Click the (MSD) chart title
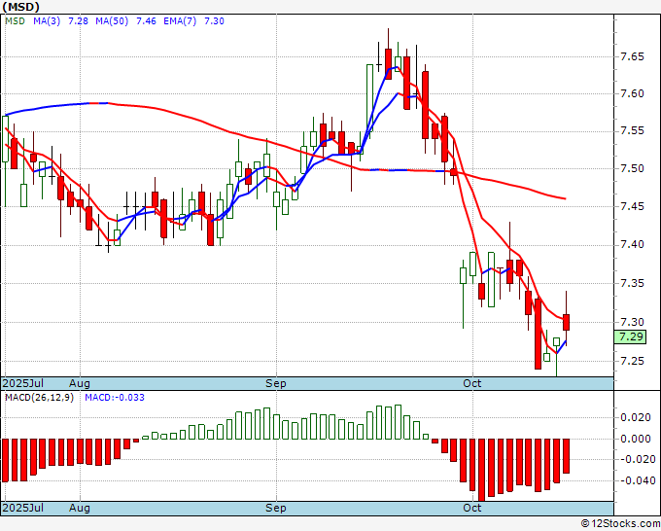 (21, 7)
